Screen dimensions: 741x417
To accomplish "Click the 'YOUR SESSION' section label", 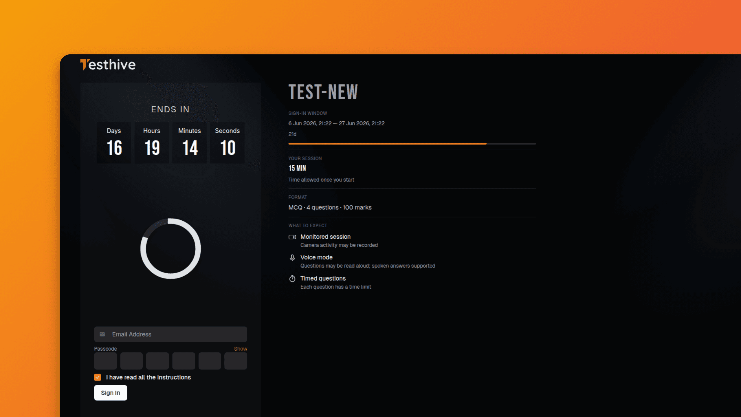I will (305, 158).
